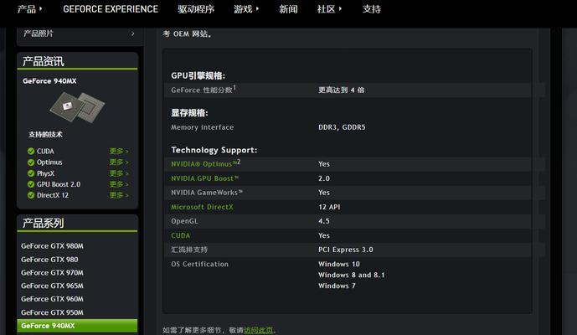Select GeForce GTX 980M in product series
This screenshot has width=577, height=335.
click(52, 246)
